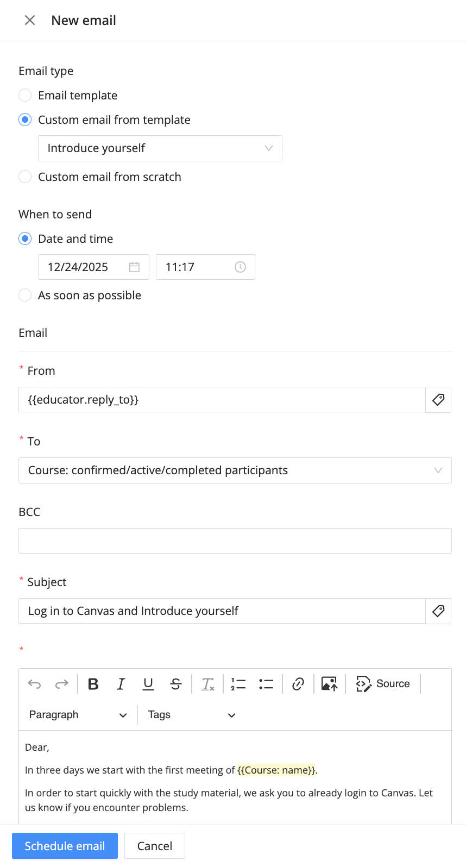Open the Paragraph style dropdown
466x867 pixels.
[x=78, y=715]
